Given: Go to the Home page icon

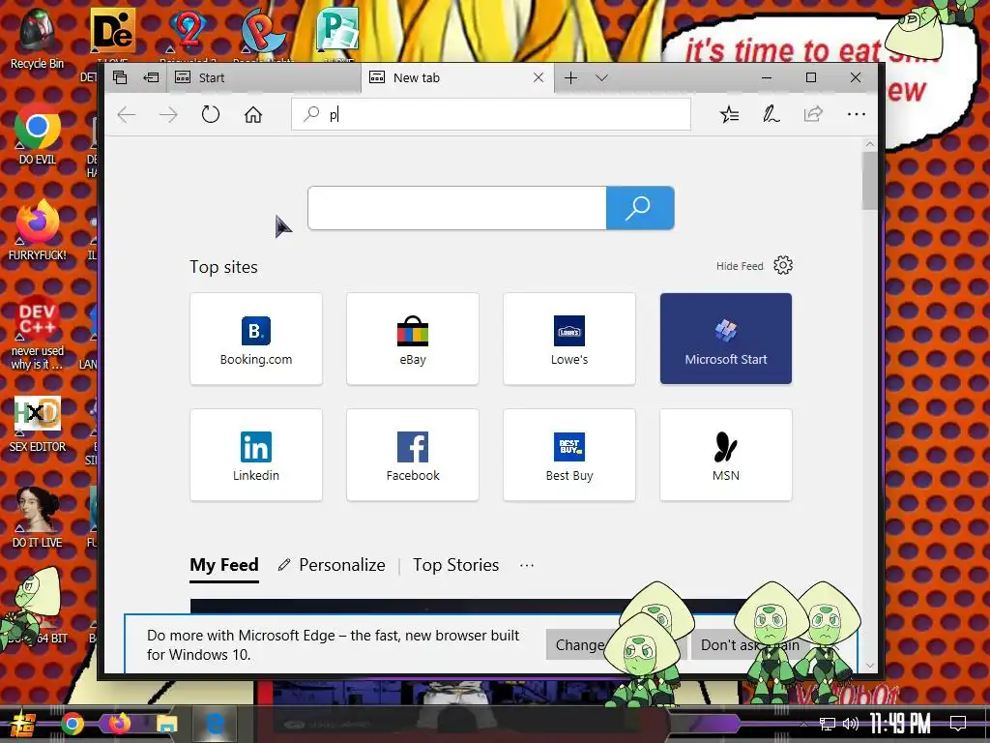Looking at the screenshot, I should click(253, 114).
